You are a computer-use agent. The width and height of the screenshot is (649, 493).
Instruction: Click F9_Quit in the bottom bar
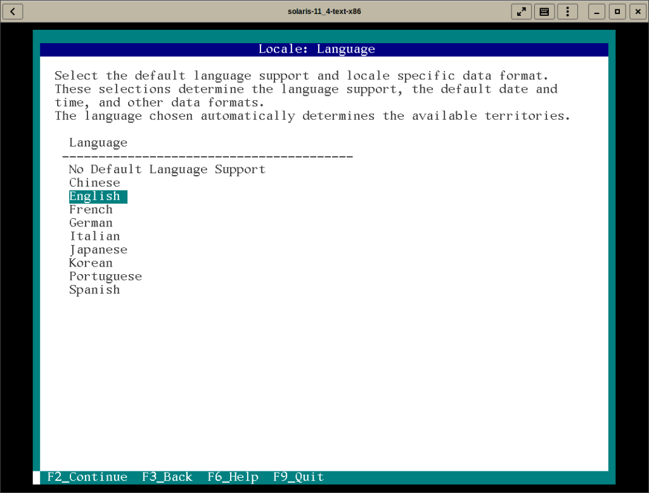[298, 477]
